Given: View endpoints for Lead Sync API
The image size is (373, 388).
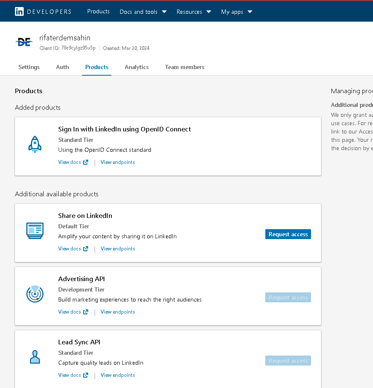Looking at the screenshot, I should point(118,375).
